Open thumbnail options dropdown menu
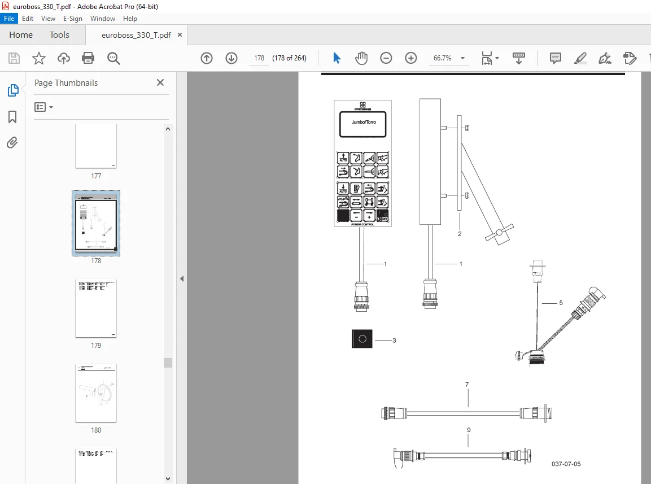Image resolution: width=651 pixels, height=484 pixels. pos(43,107)
